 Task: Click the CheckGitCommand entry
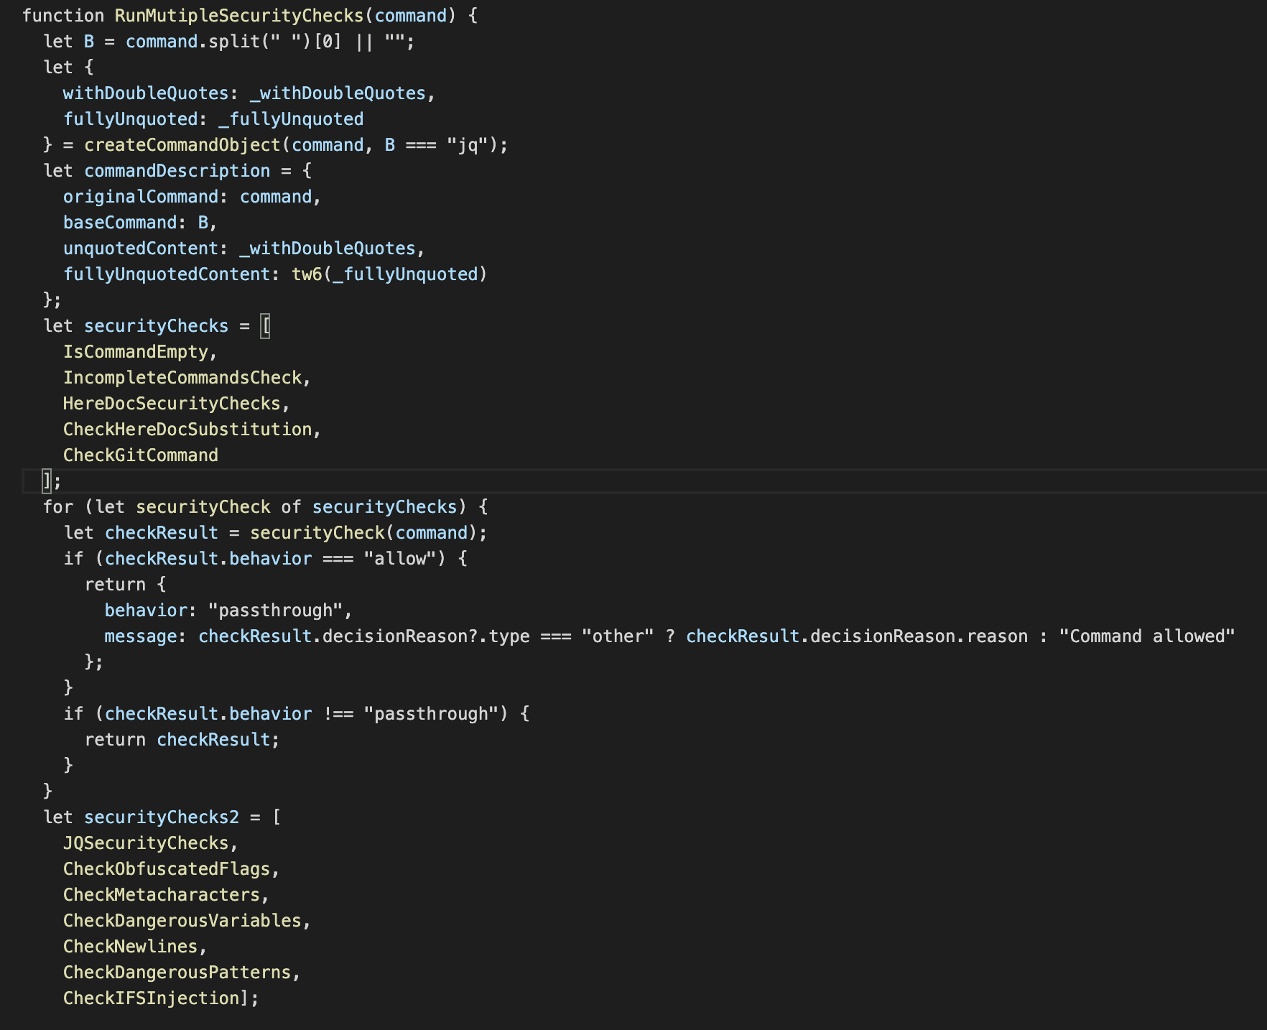tap(140, 455)
